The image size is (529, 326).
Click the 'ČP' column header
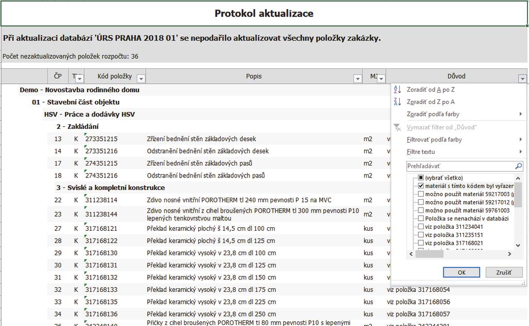click(58, 76)
